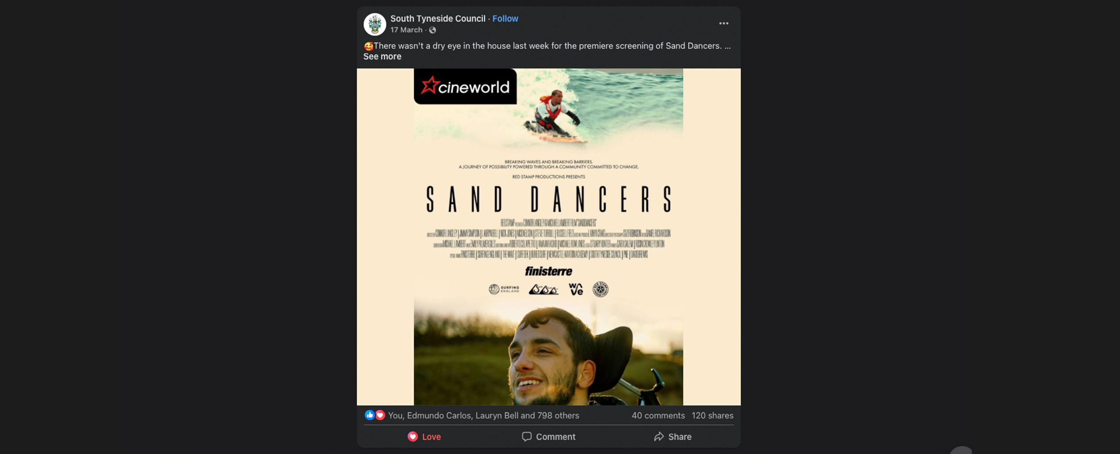This screenshot has height=454, width=1120.
Task: Open the Sand Dancers poster image
Action: point(548,237)
